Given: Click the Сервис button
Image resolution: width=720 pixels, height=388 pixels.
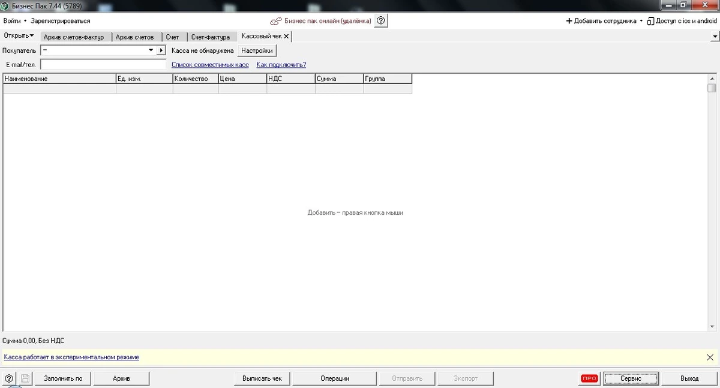Looking at the screenshot, I should click(631, 378).
